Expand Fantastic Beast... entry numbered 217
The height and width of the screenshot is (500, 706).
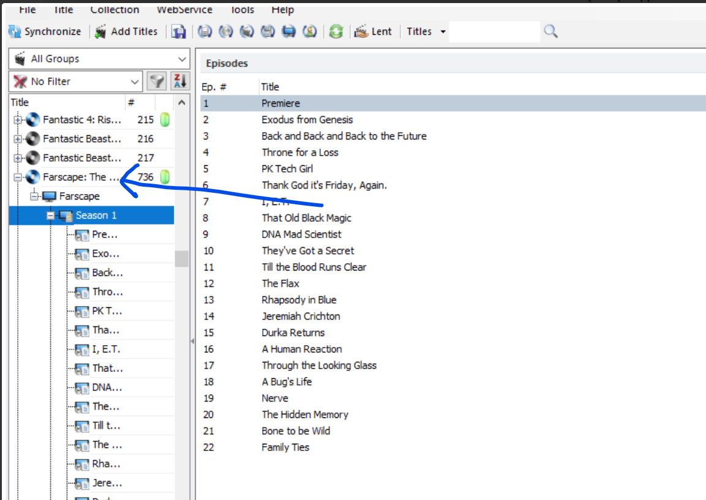(x=18, y=158)
